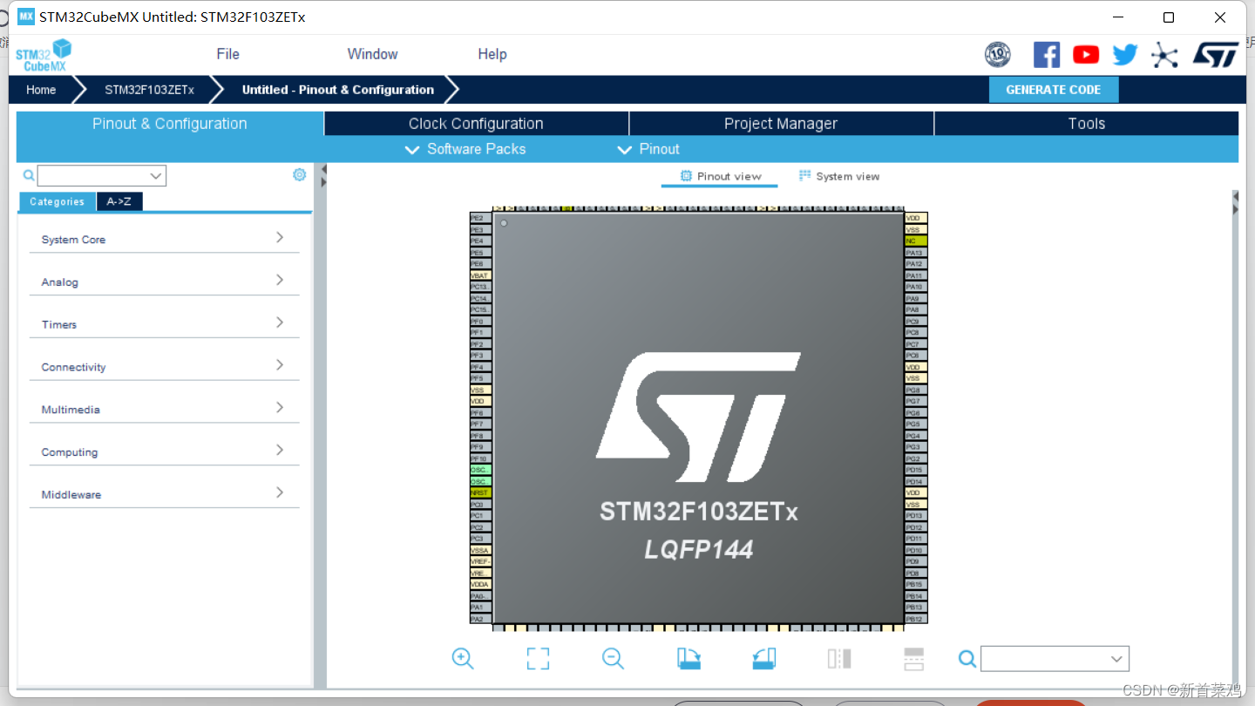Go to Home via breadcrumb
Viewport: 1255px width, 706px height.
[40, 89]
